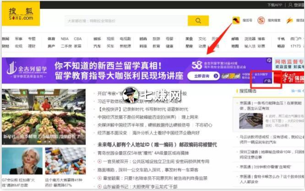Viewport: 305px width, 191px height.
Task: Open 章莹颖案 headline
Action: pos(155,178)
